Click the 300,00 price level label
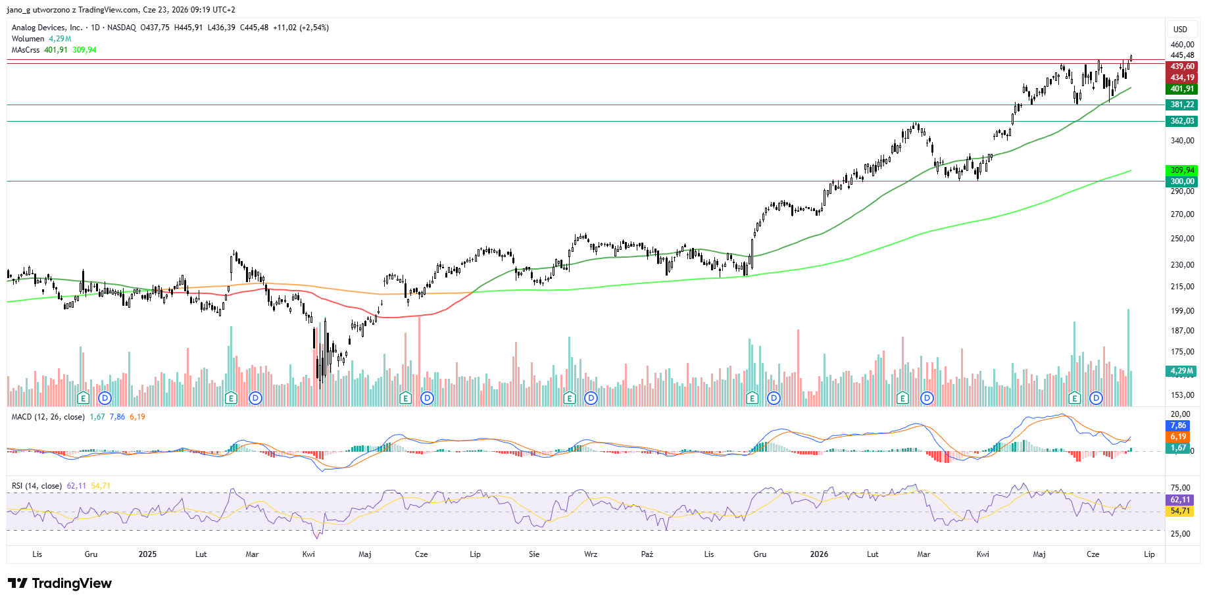The image size is (1207, 603). pos(1182,181)
